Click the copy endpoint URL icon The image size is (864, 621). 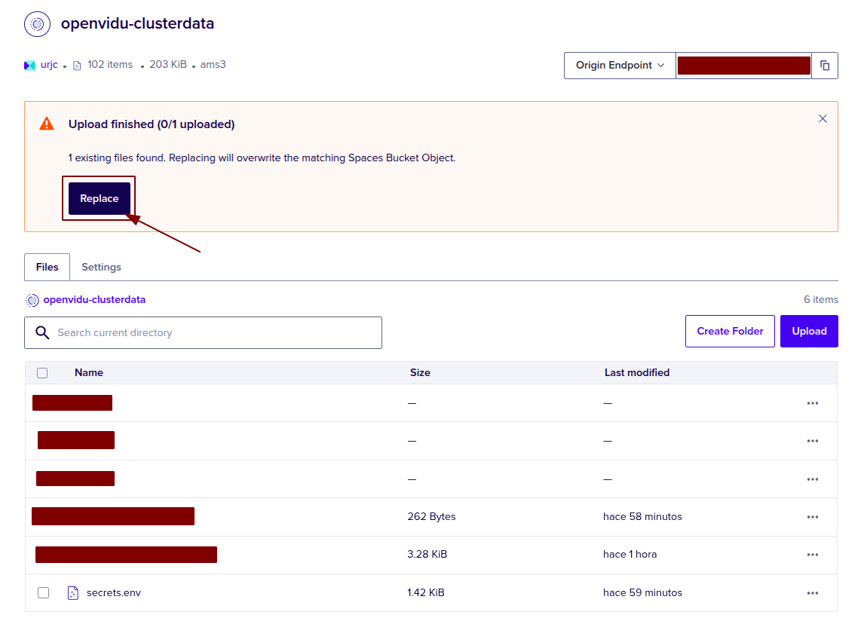[825, 66]
